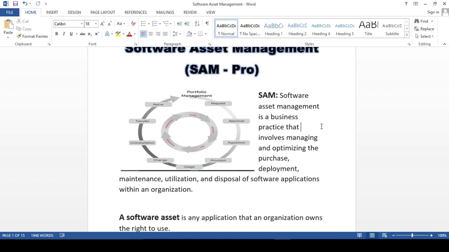
Task: Apply a numbered list
Action: pos(154,24)
